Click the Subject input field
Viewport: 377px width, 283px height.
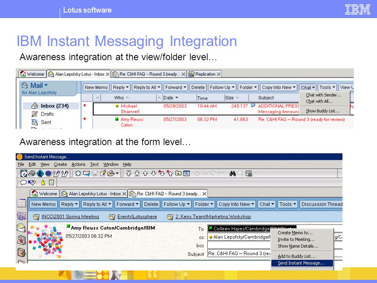(239, 254)
